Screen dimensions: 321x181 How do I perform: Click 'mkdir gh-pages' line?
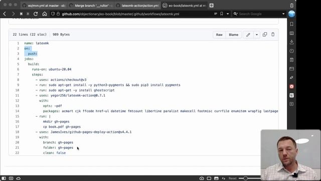click(x=56, y=122)
